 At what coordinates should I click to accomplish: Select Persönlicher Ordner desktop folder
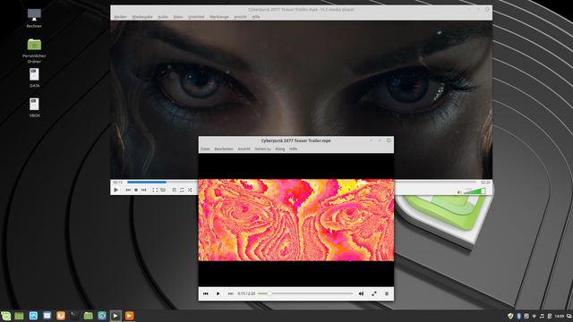[34, 50]
